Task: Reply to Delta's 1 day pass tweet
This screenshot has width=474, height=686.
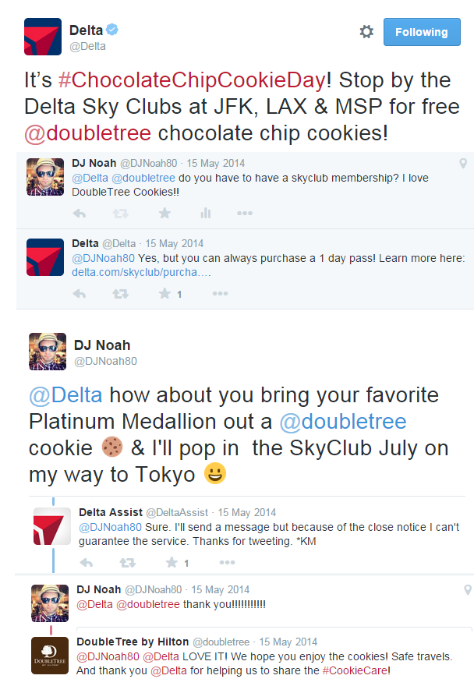Action: coord(79,294)
